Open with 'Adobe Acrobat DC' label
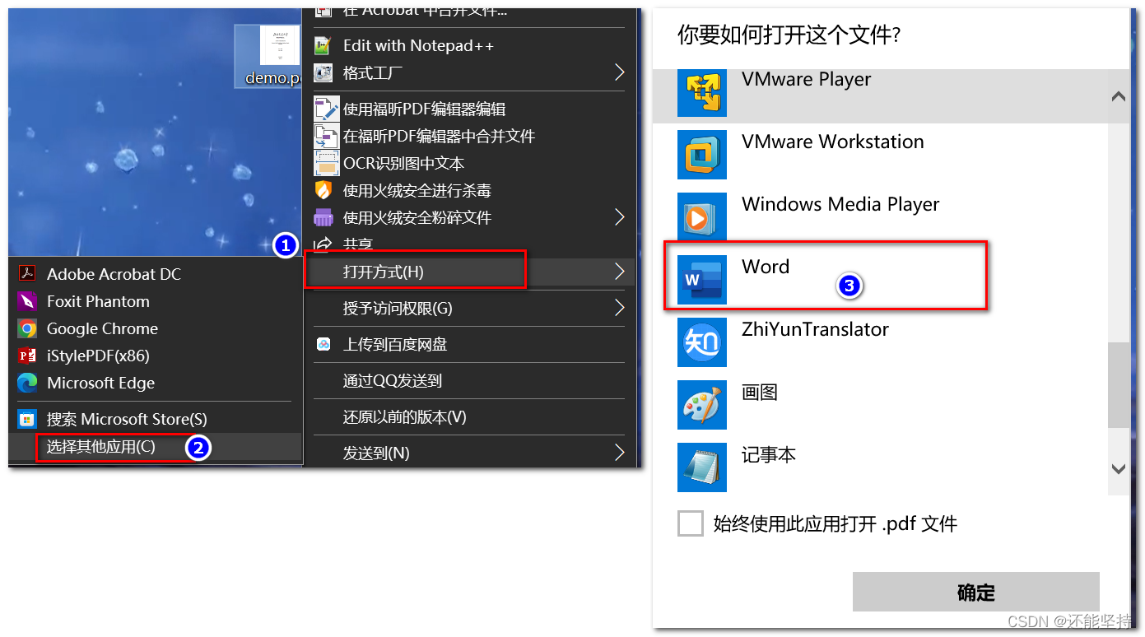Screen dimensions: 1145x637 click(x=114, y=274)
